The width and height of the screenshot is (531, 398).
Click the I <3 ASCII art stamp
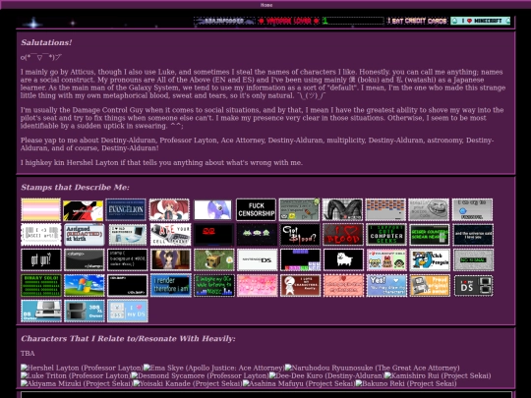pyautogui.click(x=41, y=235)
